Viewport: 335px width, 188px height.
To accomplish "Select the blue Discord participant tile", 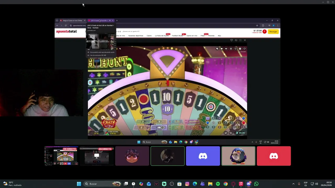I will 203,156.
